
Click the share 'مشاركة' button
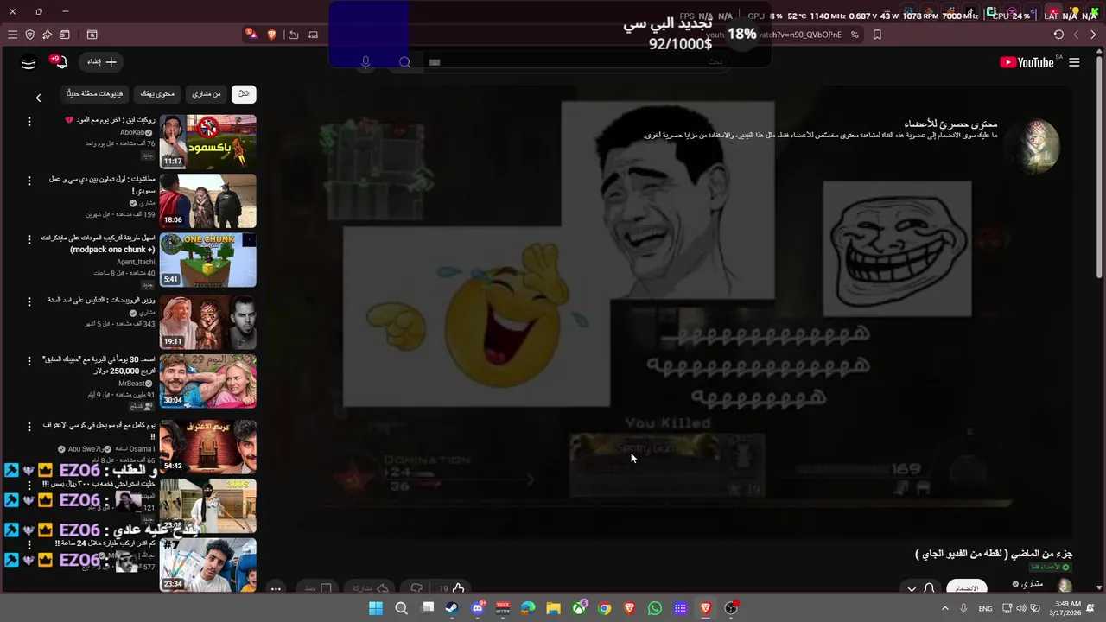pos(369,588)
